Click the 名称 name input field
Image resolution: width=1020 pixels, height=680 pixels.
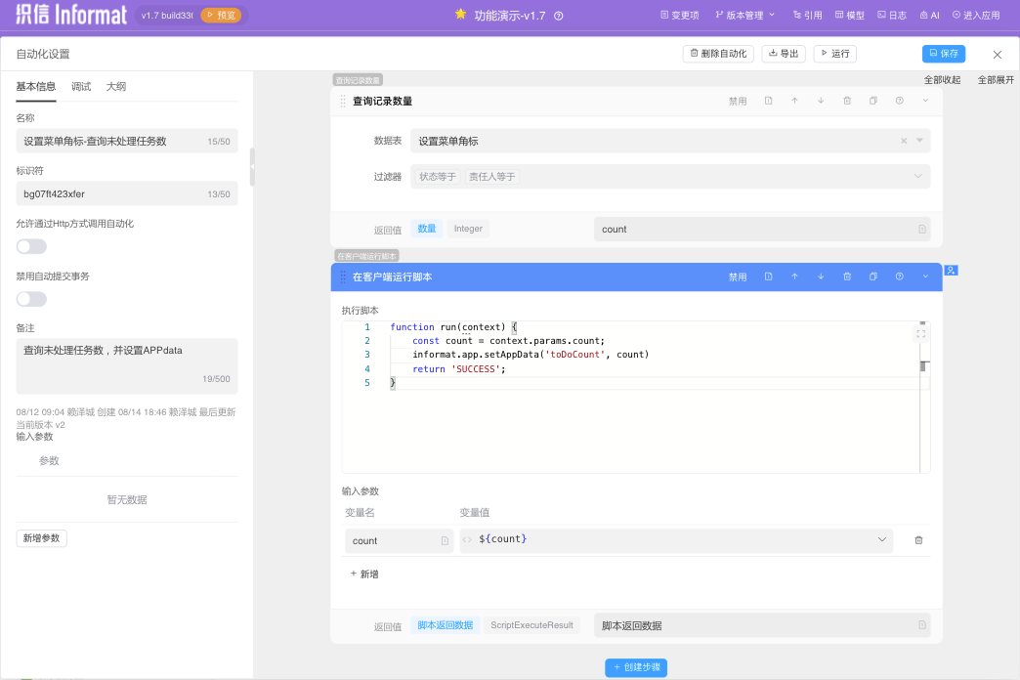(x=112, y=141)
